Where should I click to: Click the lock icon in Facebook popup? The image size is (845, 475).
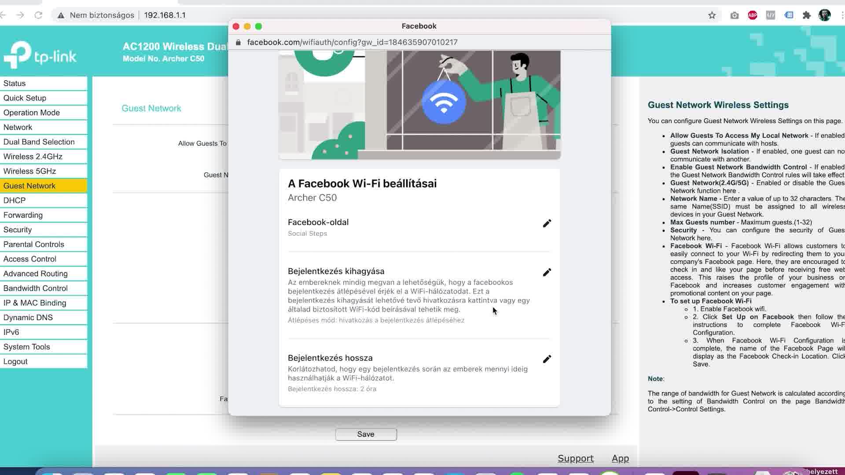[238, 42]
